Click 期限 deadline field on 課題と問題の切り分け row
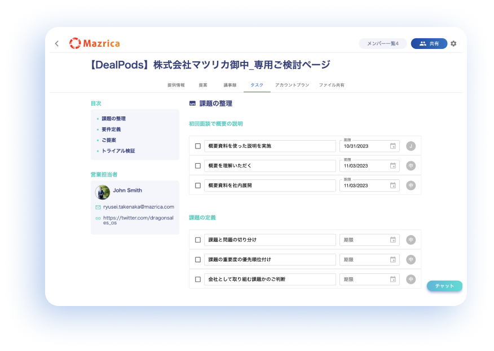The image size is (494, 351). click(x=369, y=240)
